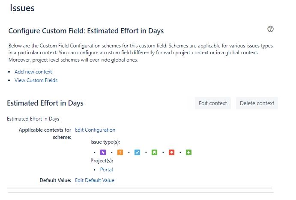This screenshot has height=200, width=296.
Task: Select the blue checkmark Task issue type icon
Action: click(137, 152)
